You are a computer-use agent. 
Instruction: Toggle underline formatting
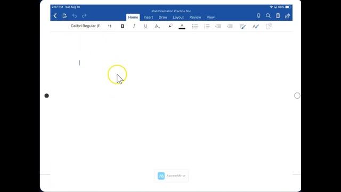(145, 26)
